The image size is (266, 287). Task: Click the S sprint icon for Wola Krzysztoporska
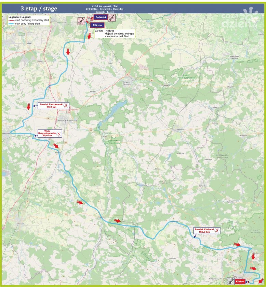(58, 134)
